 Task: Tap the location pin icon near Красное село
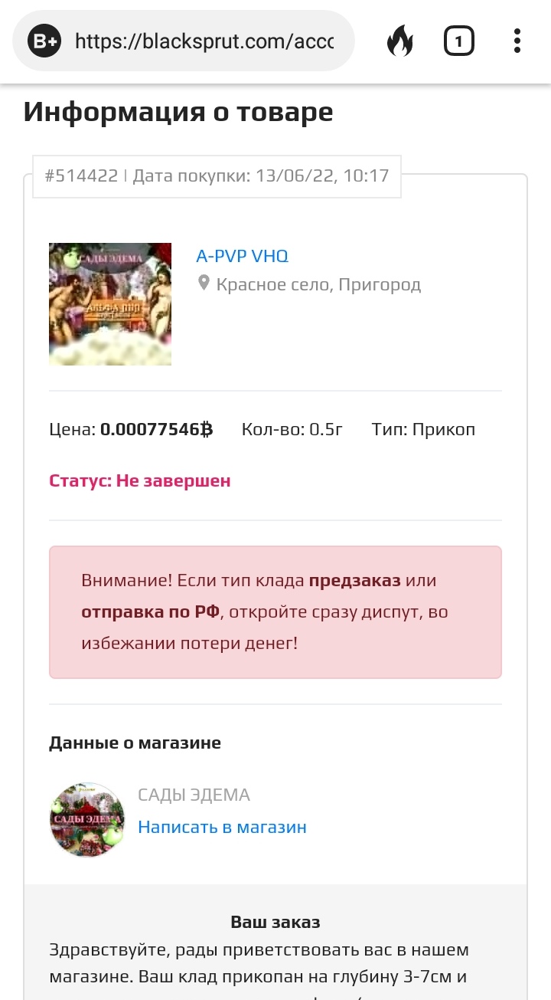(x=204, y=284)
